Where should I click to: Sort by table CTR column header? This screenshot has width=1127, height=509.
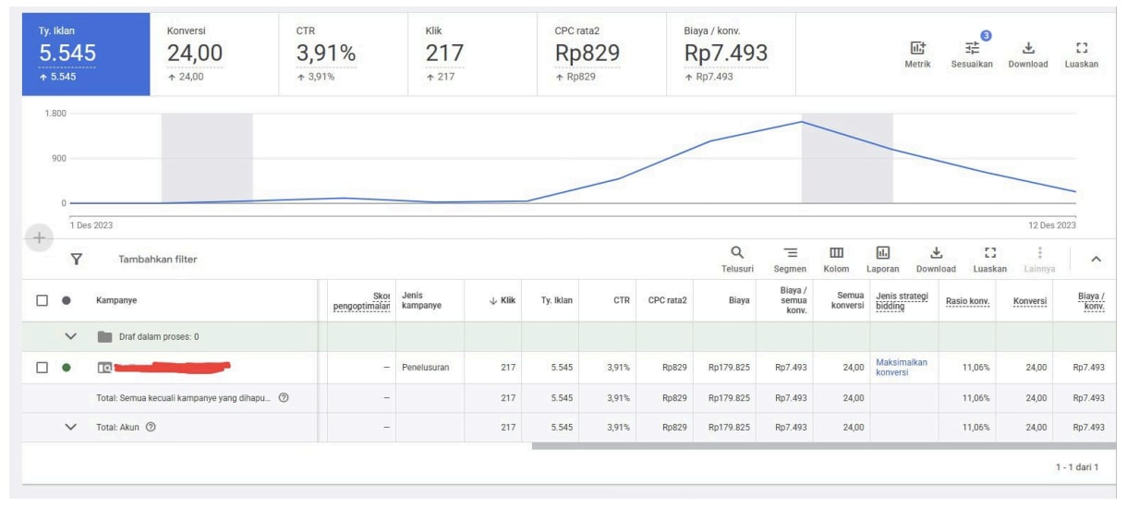(622, 301)
